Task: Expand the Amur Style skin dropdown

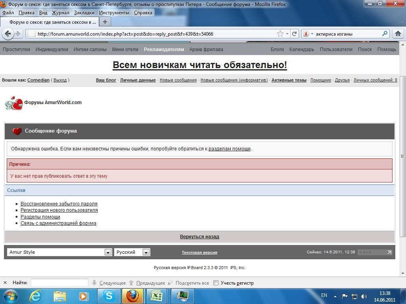Action: click(x=108, y=252)
